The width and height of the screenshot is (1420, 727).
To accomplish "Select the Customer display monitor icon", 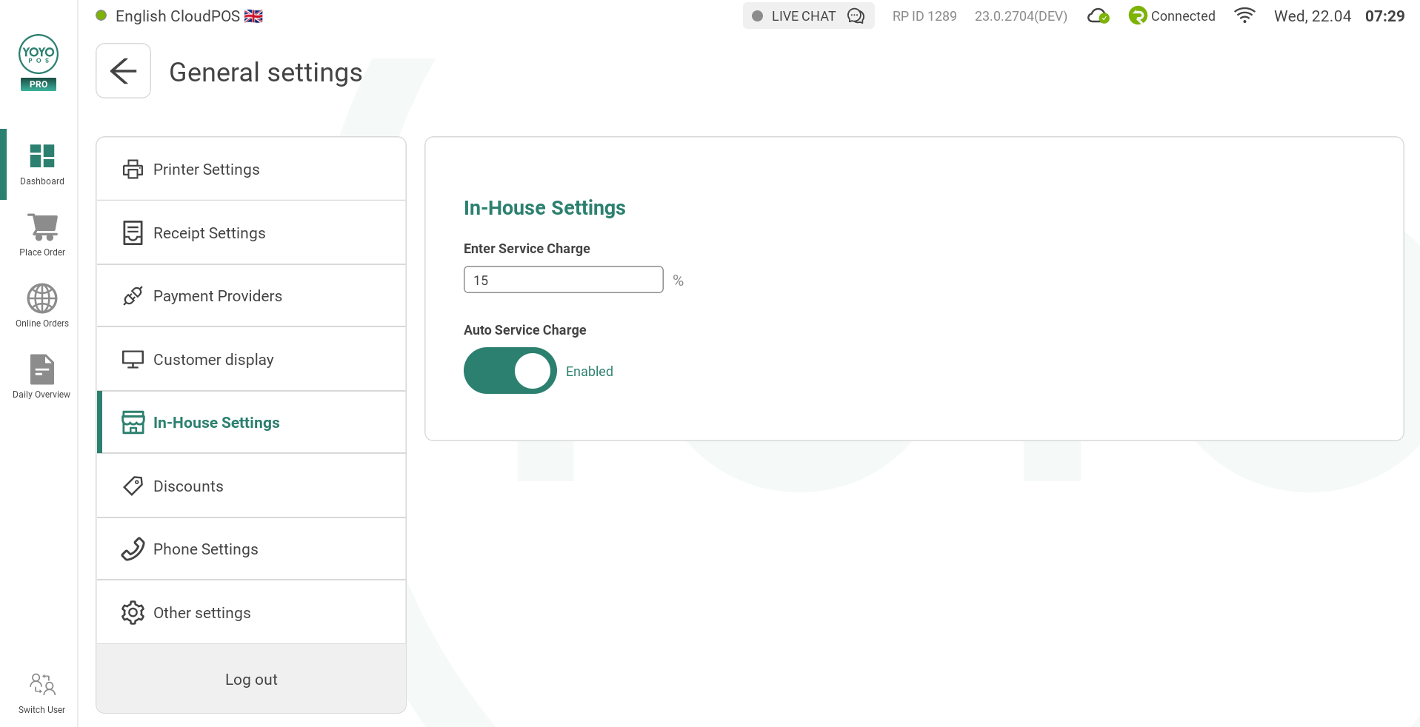I will [133, 359].
